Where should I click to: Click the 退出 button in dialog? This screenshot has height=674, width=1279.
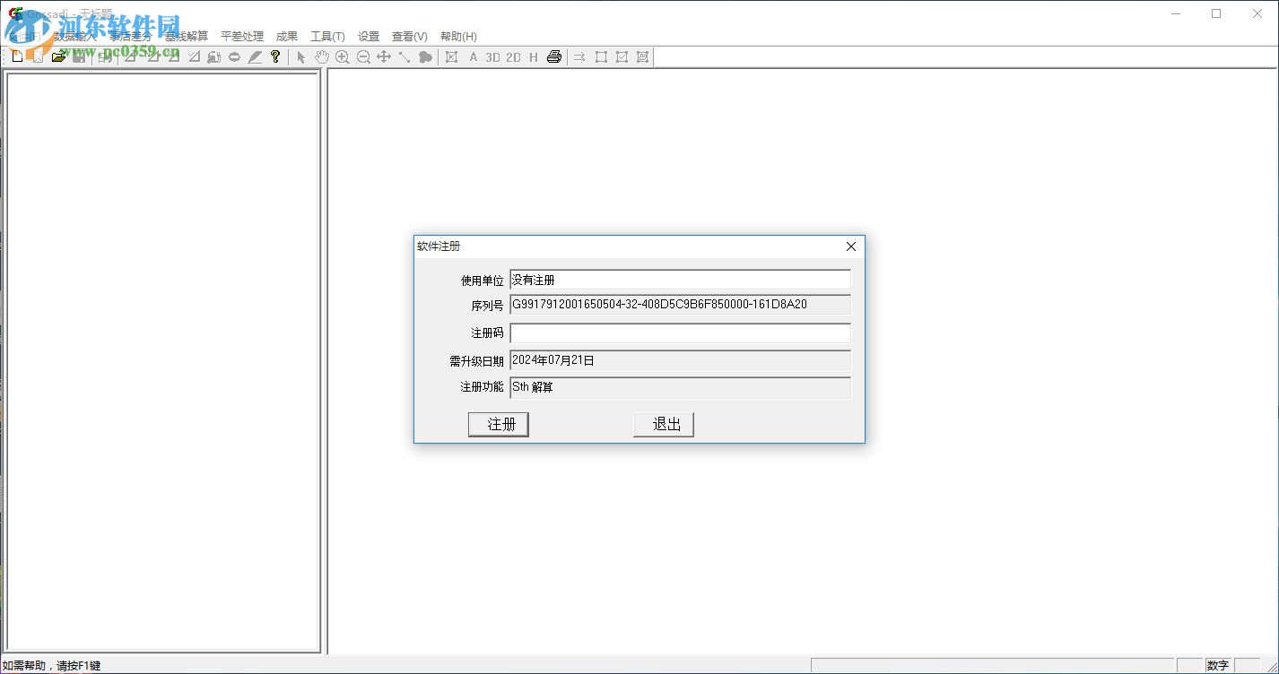(x=664, y=425)
